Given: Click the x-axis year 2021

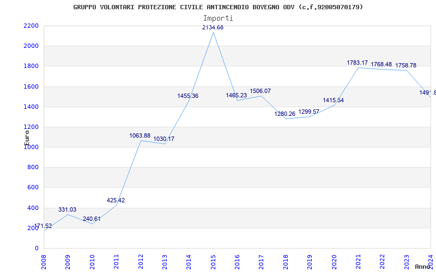Looking at the screenshot, I should (x=358, y=262).
